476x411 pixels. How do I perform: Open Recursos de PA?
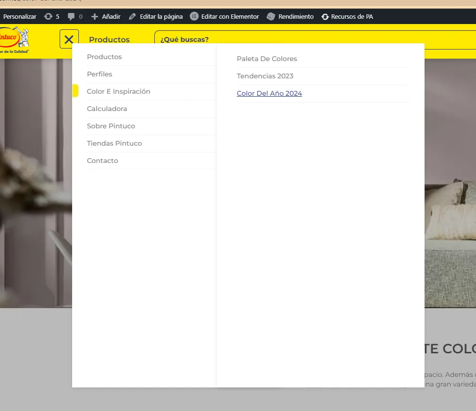point(352,17)
